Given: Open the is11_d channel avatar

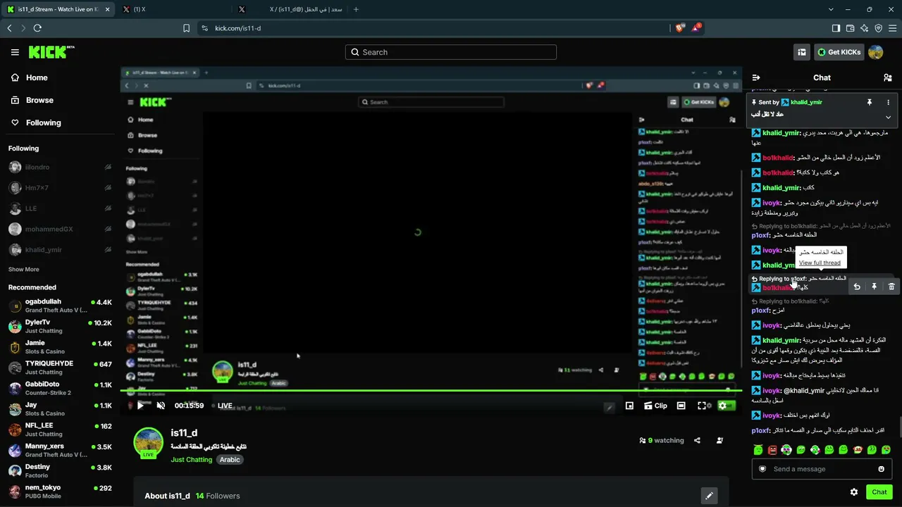Looking at the screenshot, I should point(148,442).
